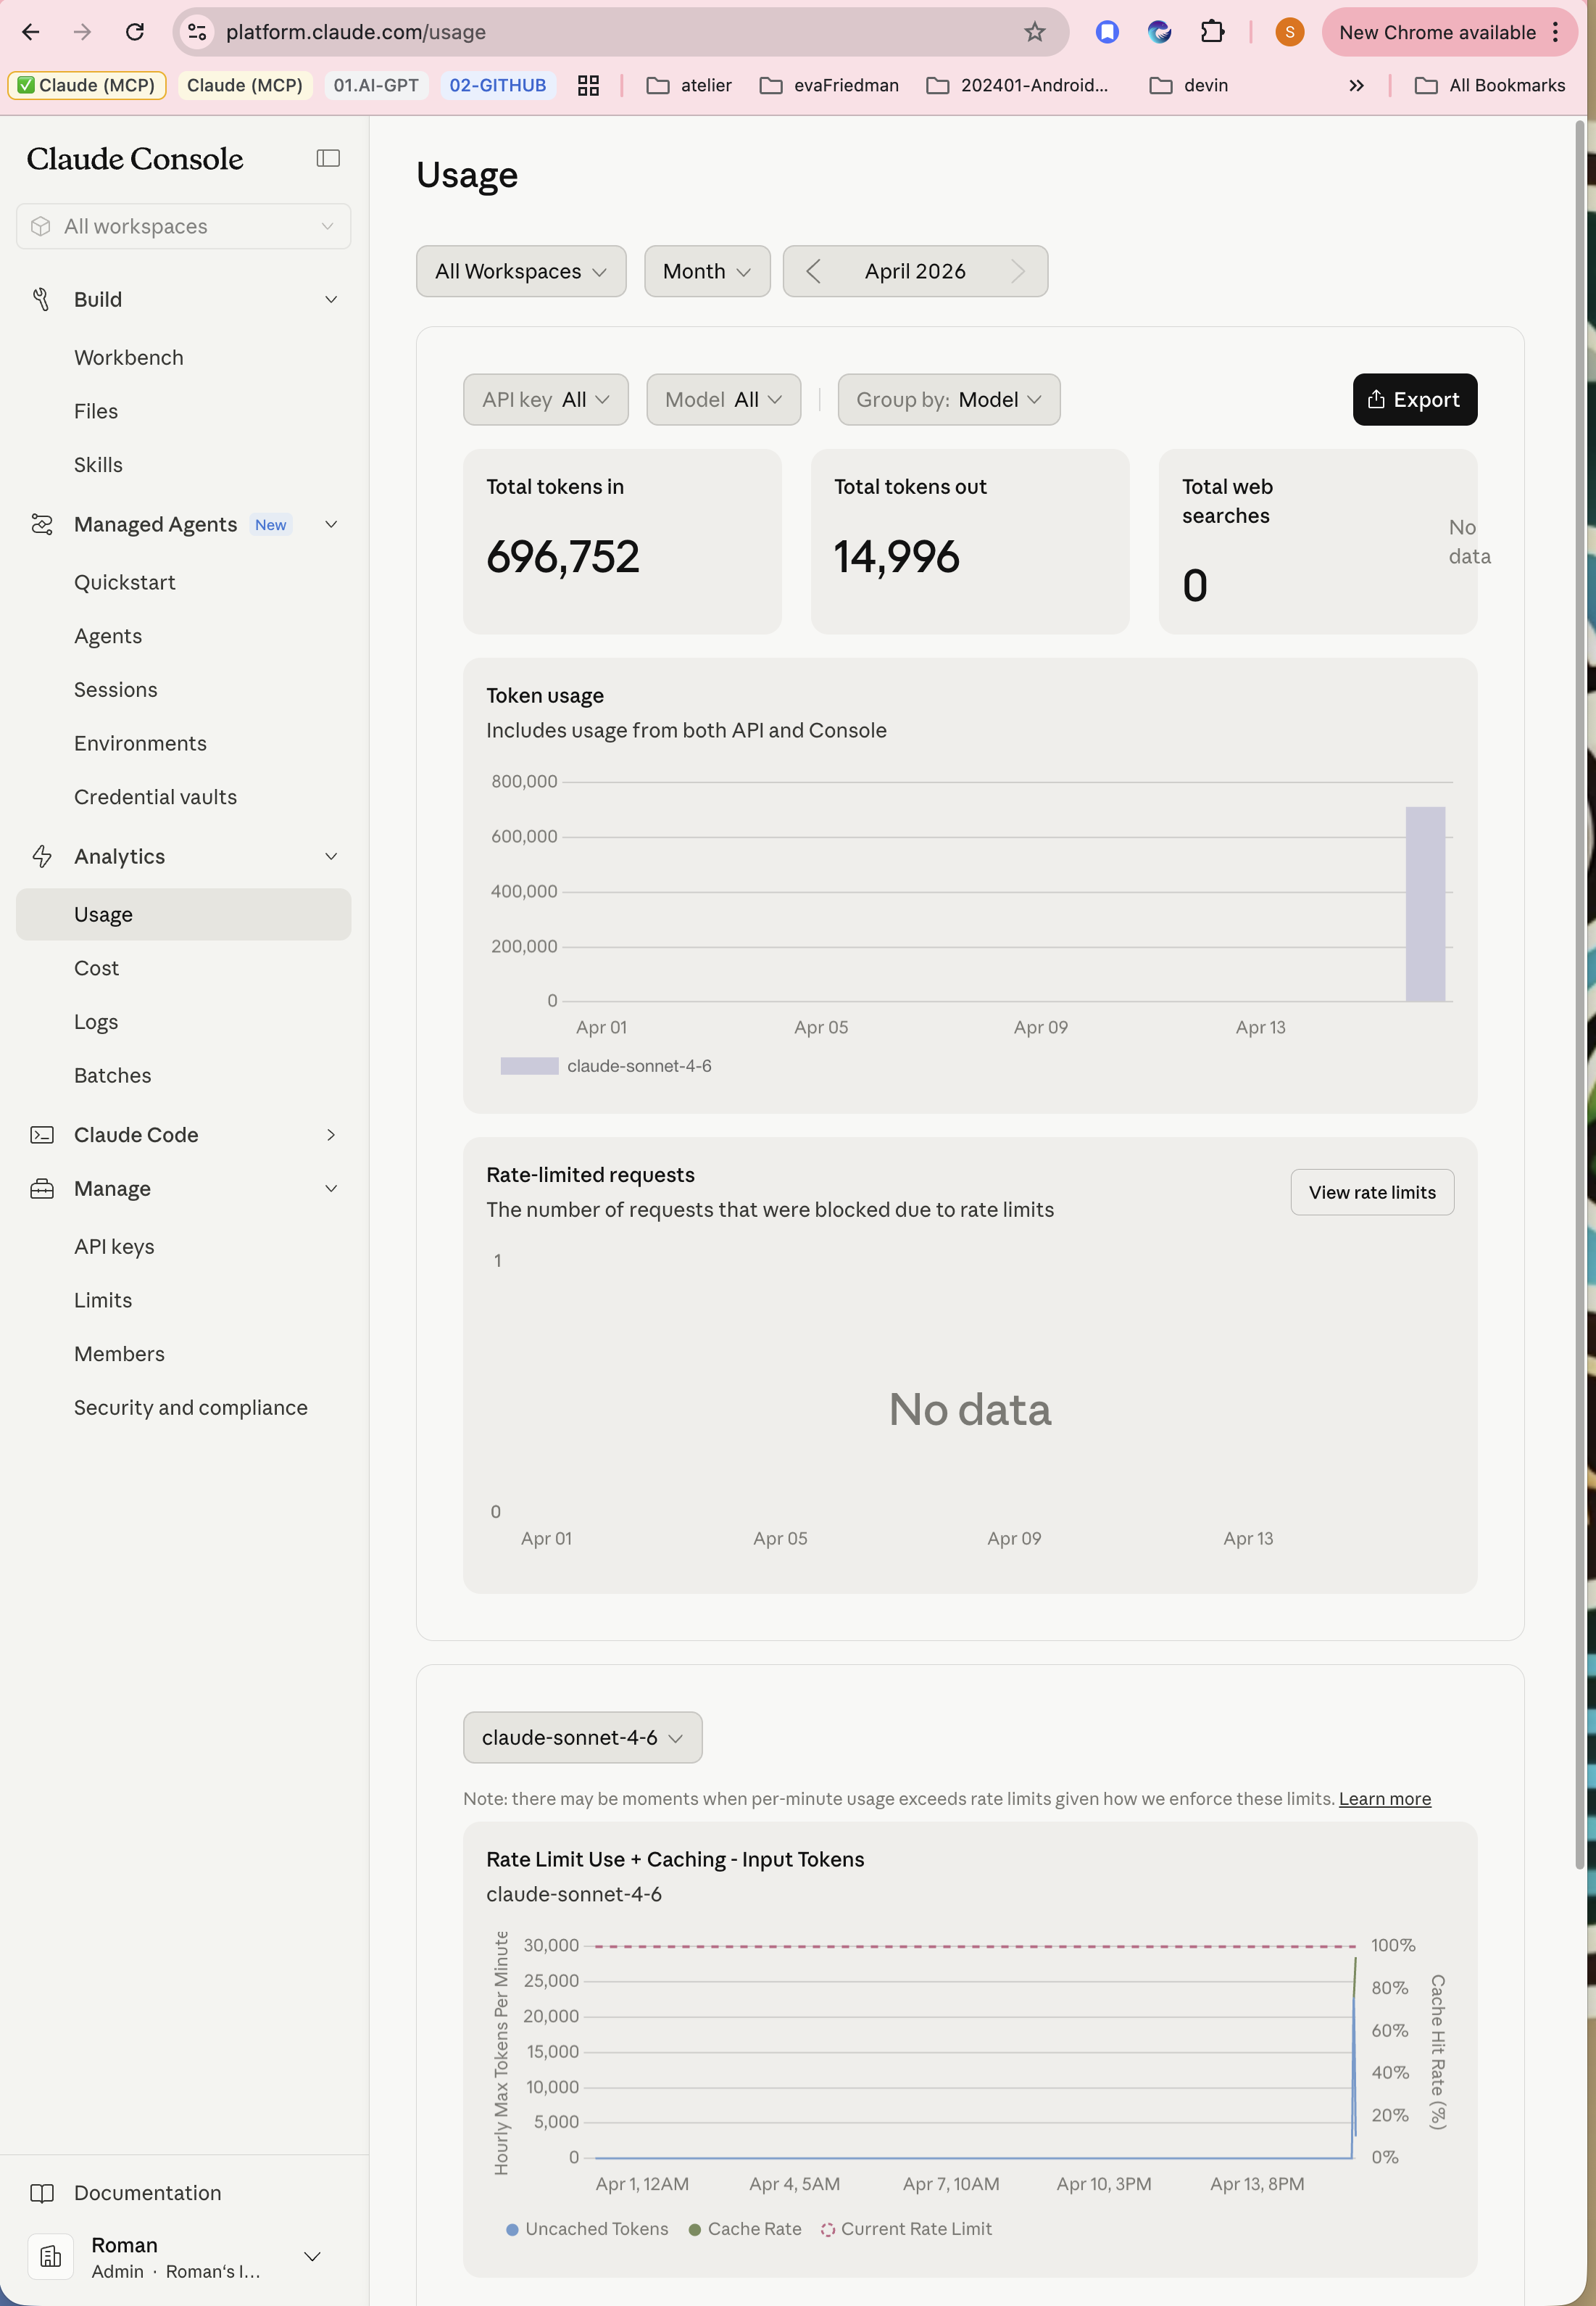Open the Claude (MCP) bookmark with green check
The image size is (1596, 2306).
tap(87, 85)
